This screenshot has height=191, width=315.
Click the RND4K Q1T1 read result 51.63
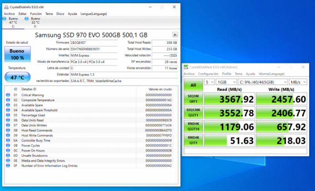click(x=230, y=141)
